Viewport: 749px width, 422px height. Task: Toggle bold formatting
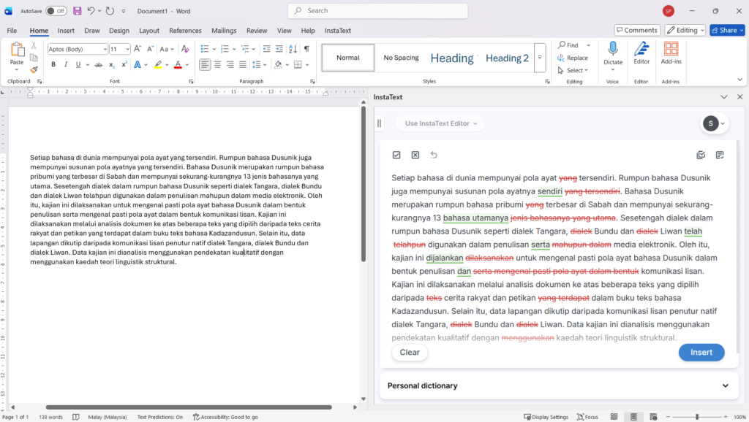coord(53,64)
